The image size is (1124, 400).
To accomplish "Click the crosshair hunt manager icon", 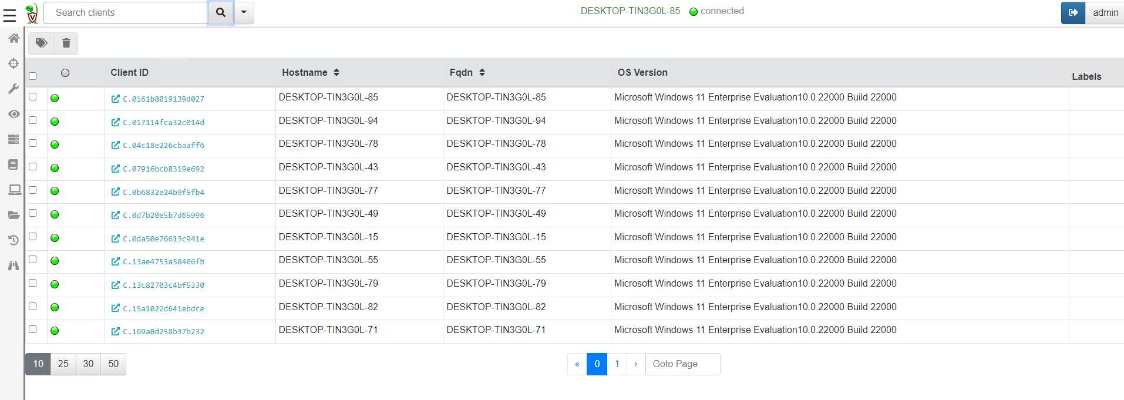I will click(x=14, y=63).
